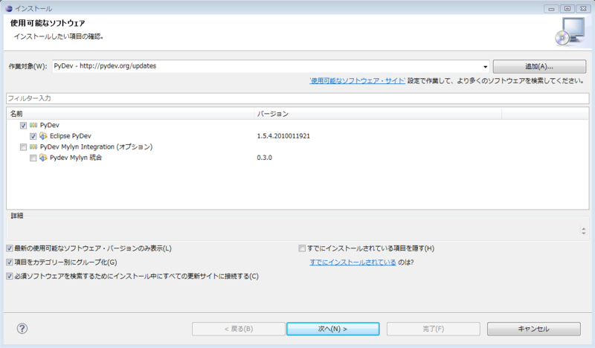Screen dimensions: 595x348
Task: Click the install wizard CD computer image
Action: point(570,32)
